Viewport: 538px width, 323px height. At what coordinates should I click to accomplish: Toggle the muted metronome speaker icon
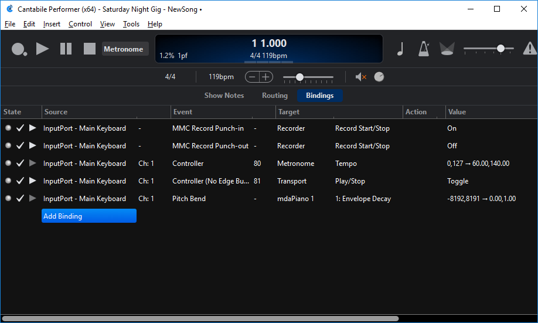[360, 77]
